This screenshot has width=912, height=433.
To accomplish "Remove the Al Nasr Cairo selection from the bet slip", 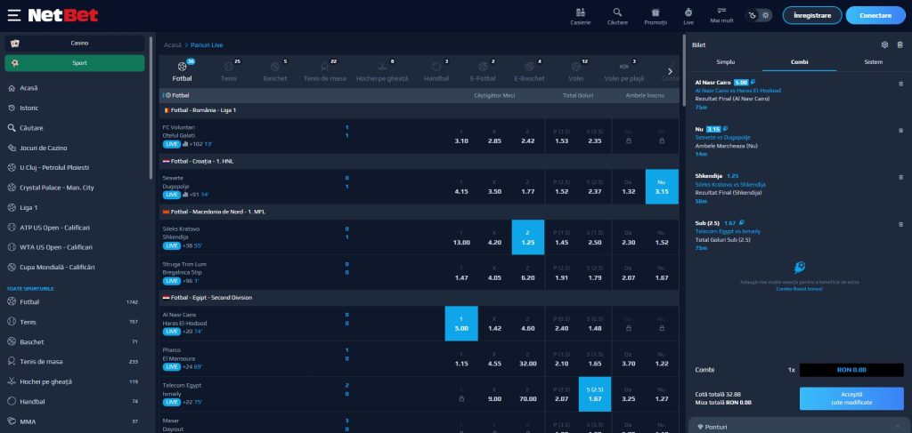I will 901,83.
